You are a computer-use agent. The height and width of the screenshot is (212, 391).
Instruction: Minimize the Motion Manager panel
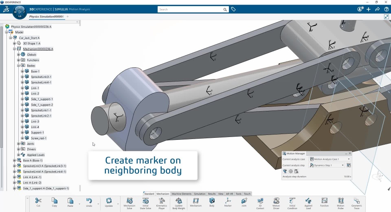pos(346,153)
